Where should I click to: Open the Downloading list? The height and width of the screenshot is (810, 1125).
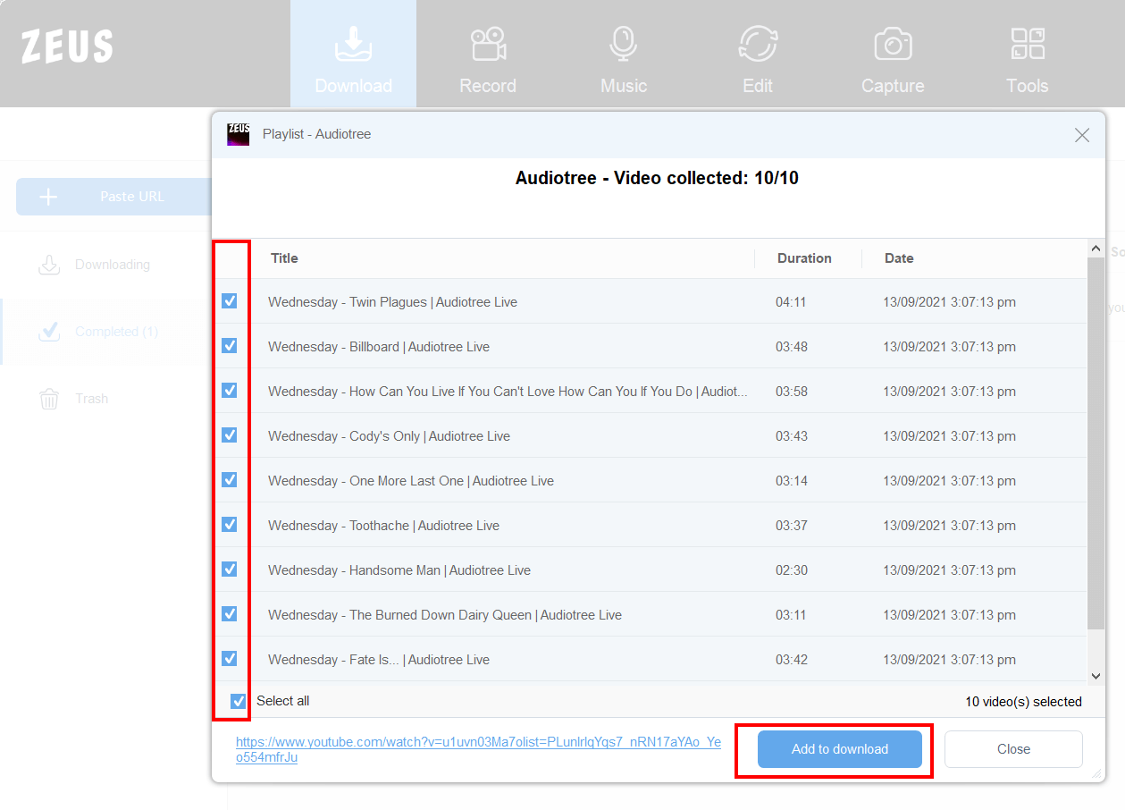[x=113, y=265]
